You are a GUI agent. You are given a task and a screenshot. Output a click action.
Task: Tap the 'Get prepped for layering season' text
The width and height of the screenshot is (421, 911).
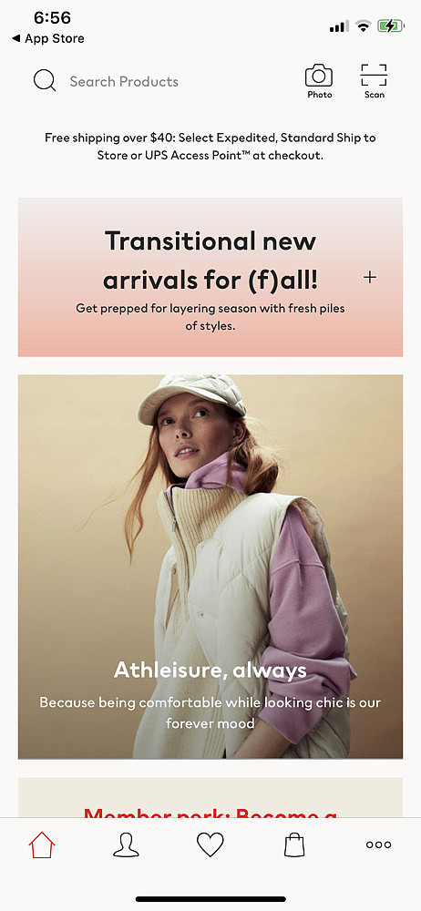tap(210, 317)
